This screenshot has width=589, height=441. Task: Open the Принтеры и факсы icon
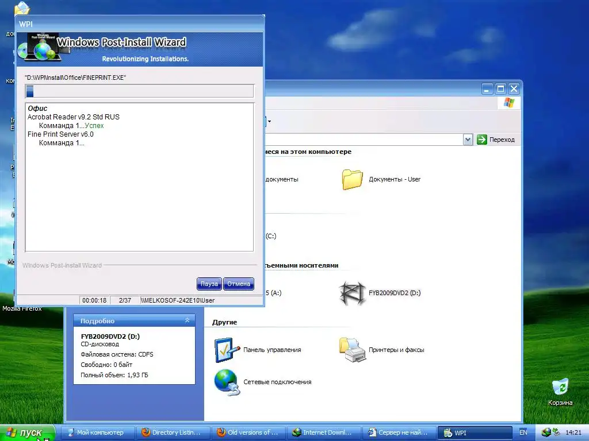pyautogui.click(x=353, y=350)
